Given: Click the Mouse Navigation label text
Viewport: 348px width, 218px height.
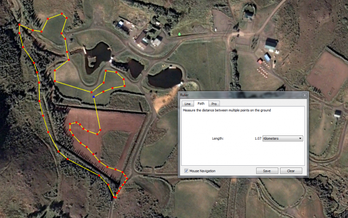Looking at the screenshot, I should tap(202, 171).
